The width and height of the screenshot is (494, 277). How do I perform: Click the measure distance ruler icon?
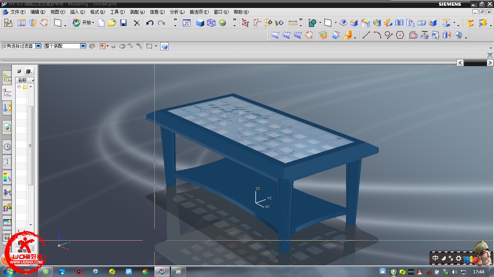coord(293,23)
